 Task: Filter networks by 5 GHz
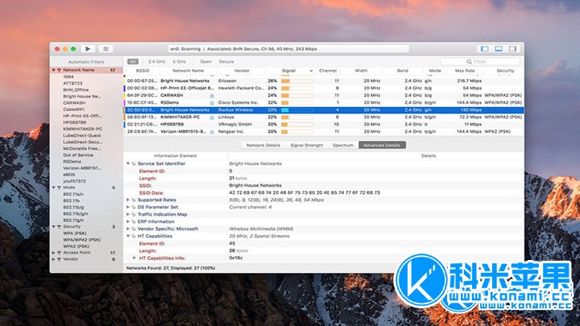[x=179, y=62]
